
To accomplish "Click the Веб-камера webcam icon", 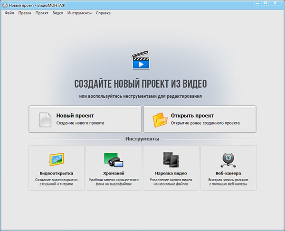I will [228, 160].
